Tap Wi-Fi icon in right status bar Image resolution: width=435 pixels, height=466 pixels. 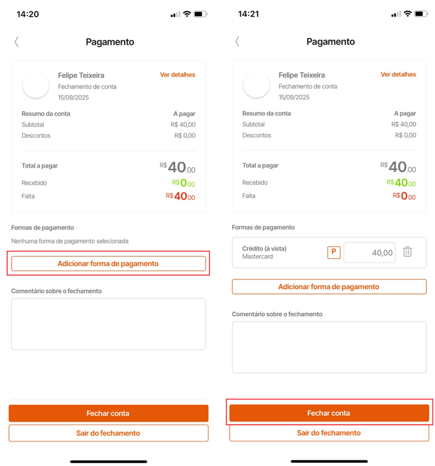point(408,14)
